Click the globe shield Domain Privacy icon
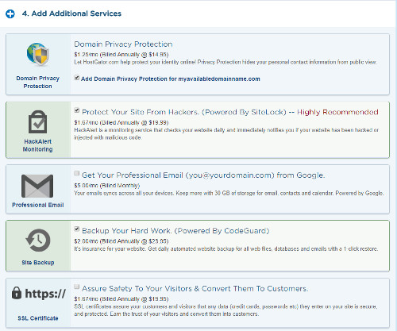 click(x=38, y=54)
